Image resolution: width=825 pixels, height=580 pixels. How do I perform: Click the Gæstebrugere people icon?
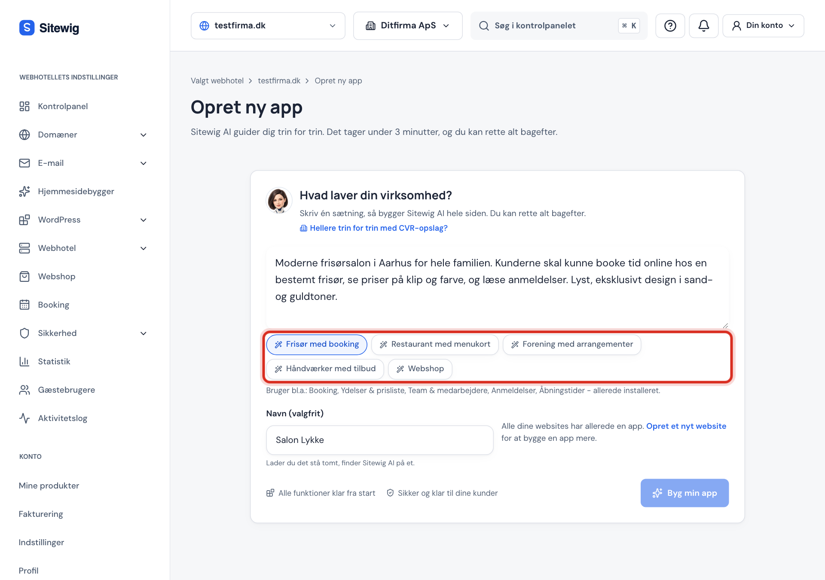point(24,390)
